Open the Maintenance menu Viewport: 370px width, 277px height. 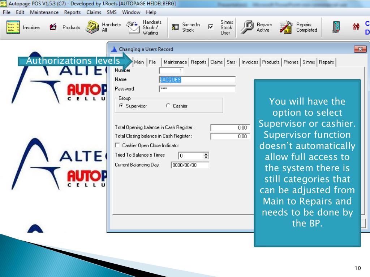point(44,12)
